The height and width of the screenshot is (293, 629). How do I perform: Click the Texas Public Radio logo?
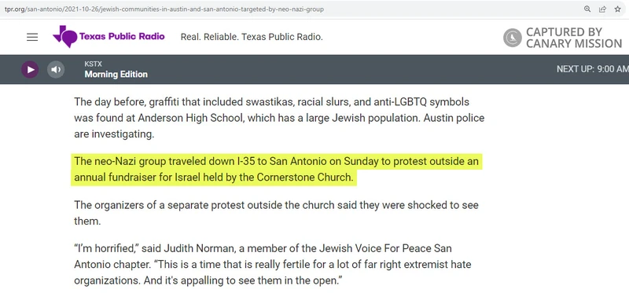click(x=109, y=36)
